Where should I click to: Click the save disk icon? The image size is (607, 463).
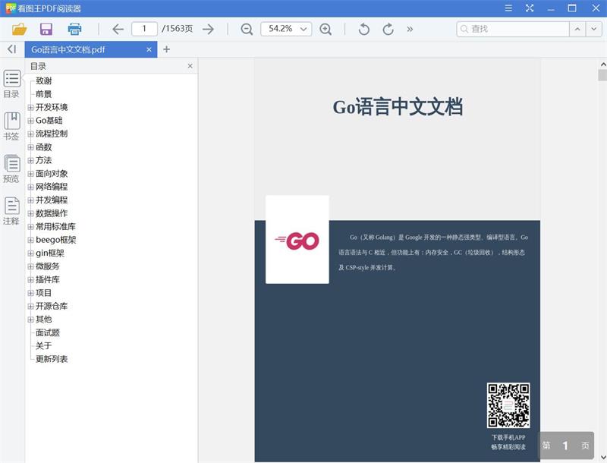click(x=46, y=29)
